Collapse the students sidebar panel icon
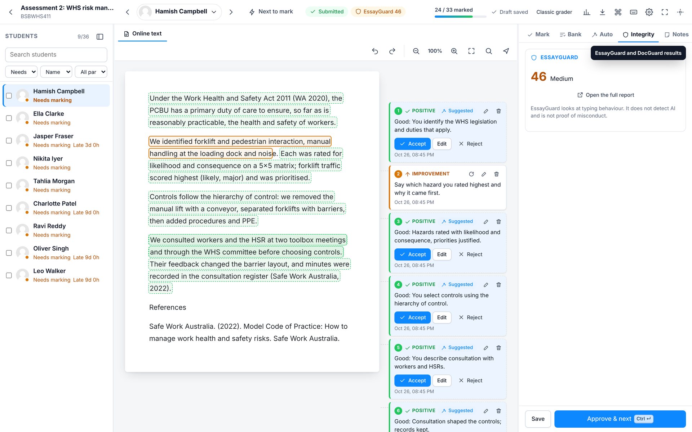Image resolution: width=692 pixels, height=432 pixels. coord(100,36)
